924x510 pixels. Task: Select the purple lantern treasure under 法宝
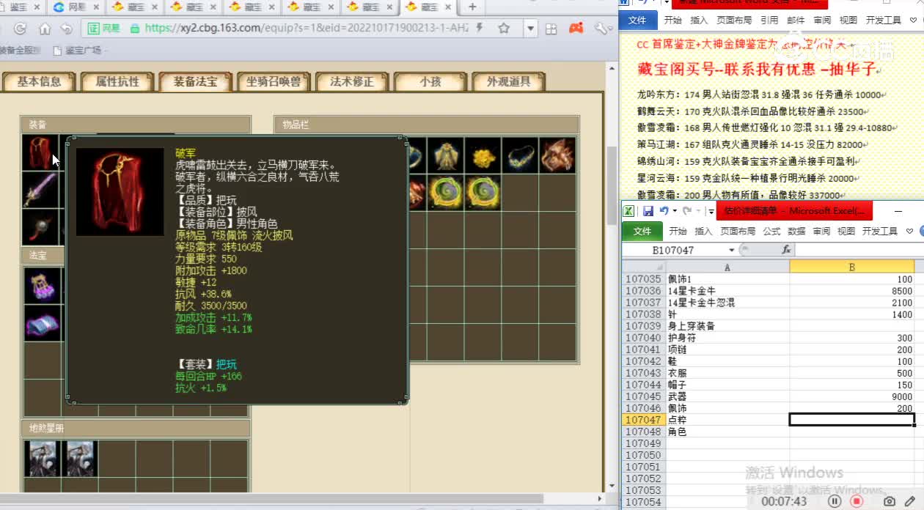42,285
